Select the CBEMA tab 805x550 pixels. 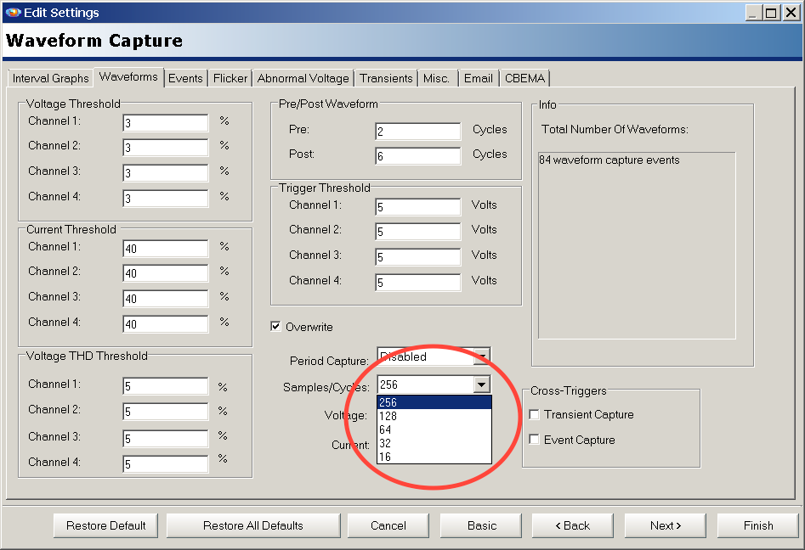[524, 78]
